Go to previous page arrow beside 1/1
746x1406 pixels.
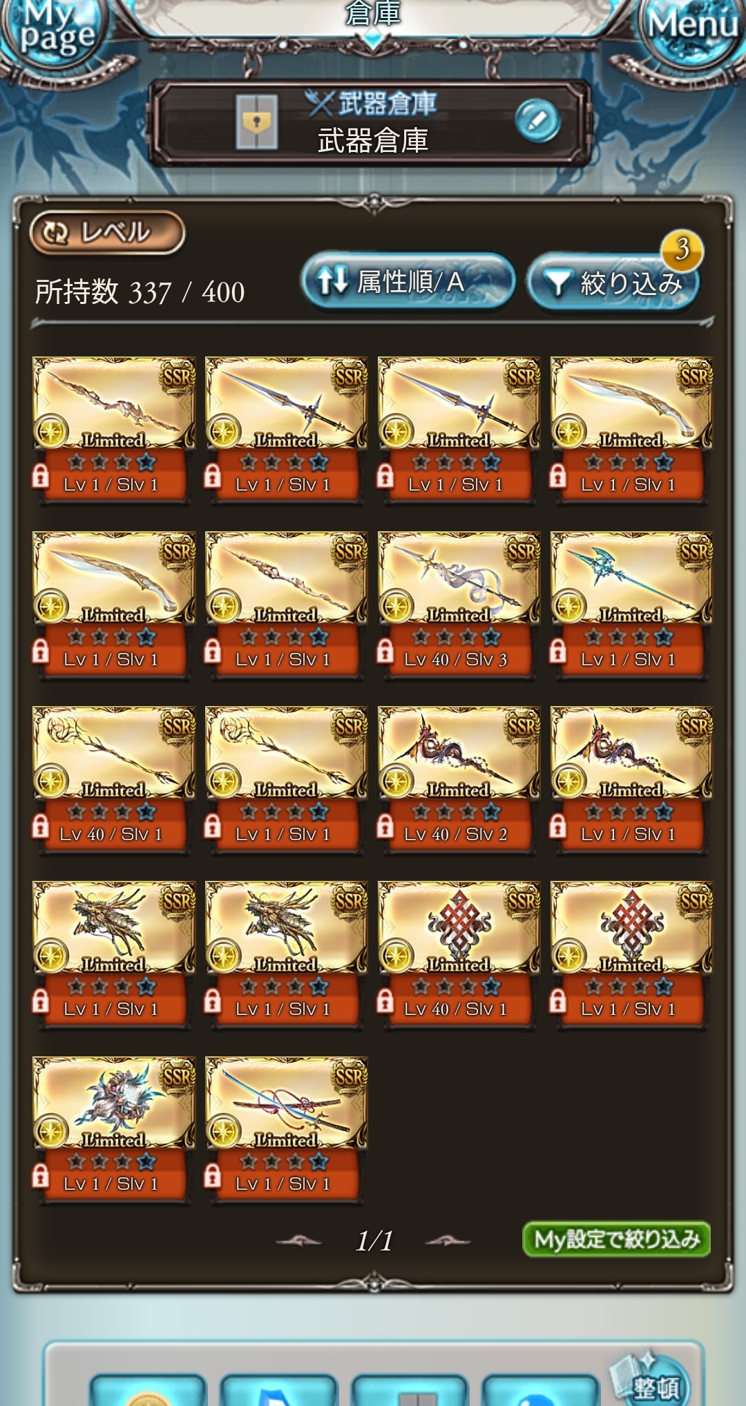click(298, 1242)
